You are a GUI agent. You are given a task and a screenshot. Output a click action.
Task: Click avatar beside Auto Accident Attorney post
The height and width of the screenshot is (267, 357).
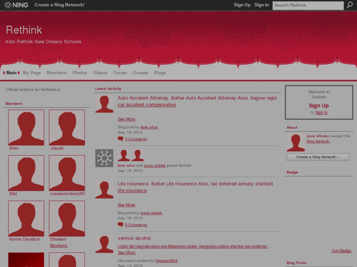104,104
